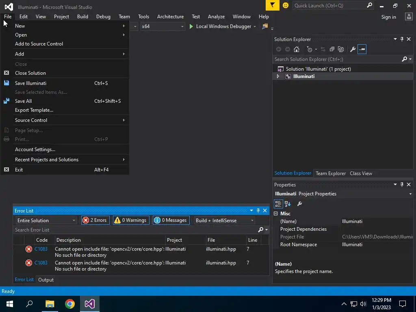Switch to the Output tab
416x312 pixels.
coord(46,279)
